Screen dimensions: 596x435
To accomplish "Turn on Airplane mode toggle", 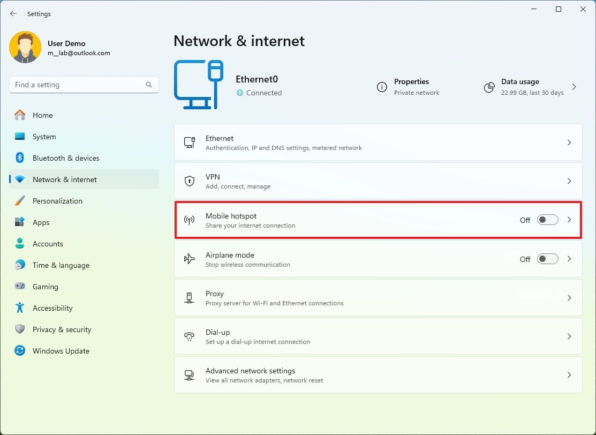I will point(547,259).
